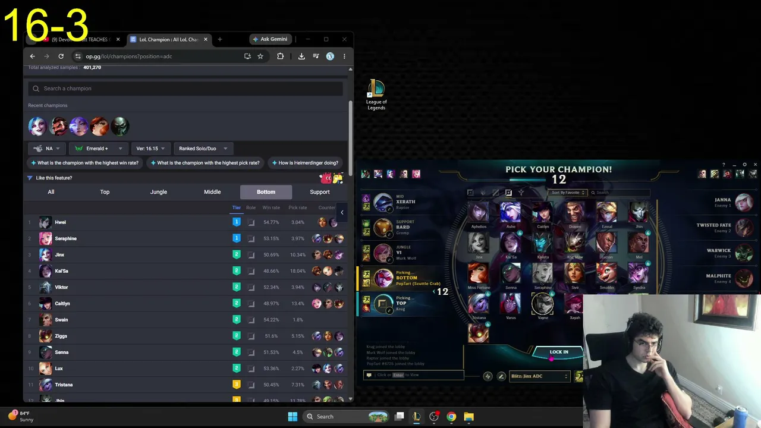
Task: Open the Ver: 16.15 patch dropdown
Action: click(151, 149)
